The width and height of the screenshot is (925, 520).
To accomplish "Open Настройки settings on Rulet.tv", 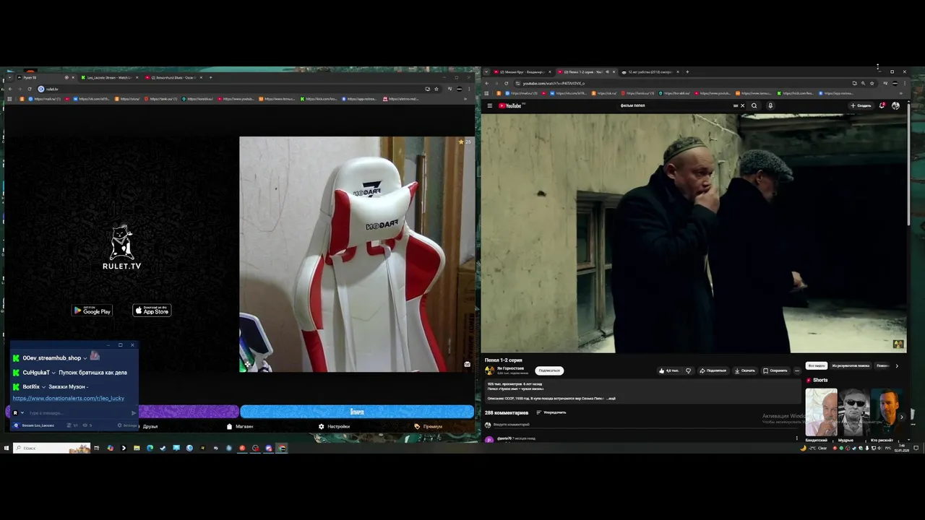I will pos(335,426).
